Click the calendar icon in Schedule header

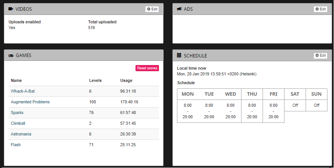[179, 55]
